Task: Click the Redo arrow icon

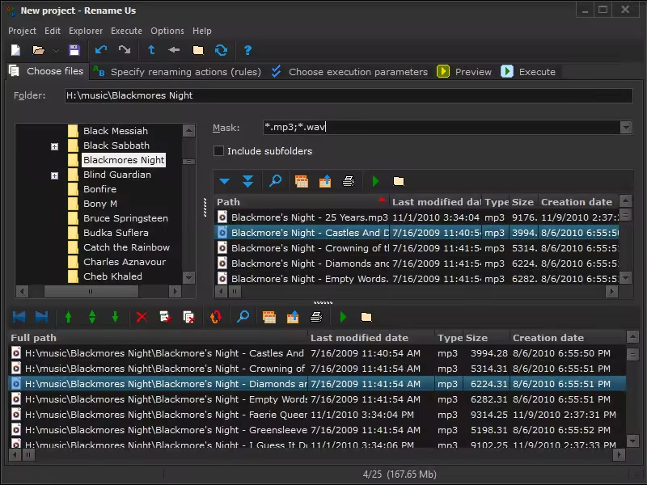Action: click(125, 50)
